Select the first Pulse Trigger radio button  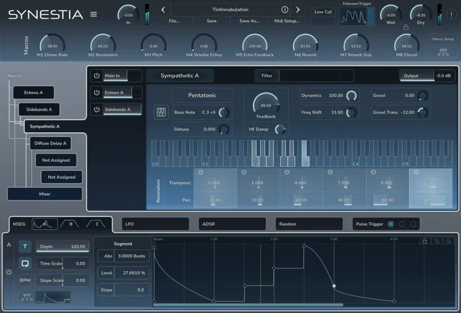[391, 223]
